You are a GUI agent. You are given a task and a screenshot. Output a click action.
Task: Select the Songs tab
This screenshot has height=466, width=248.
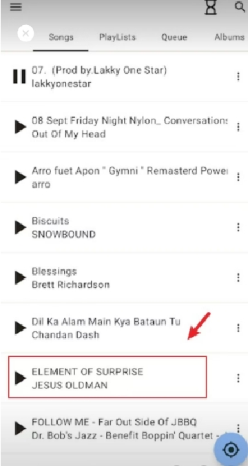pos(61,37)
